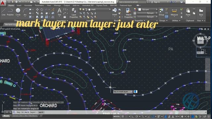Click the Workspace switching gear icon
212x119 pixels.
(182, 116)
